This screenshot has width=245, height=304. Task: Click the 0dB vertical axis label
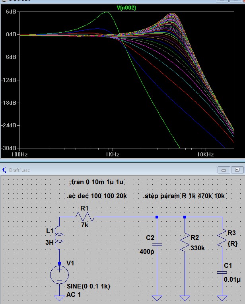click(10, 35)
